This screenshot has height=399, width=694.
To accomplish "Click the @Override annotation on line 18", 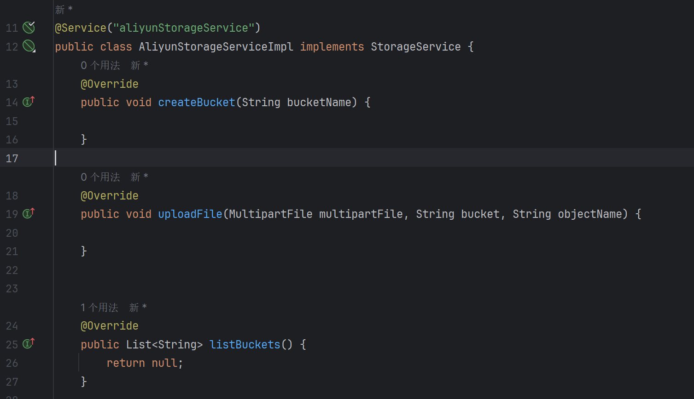I will click(110, 196).
